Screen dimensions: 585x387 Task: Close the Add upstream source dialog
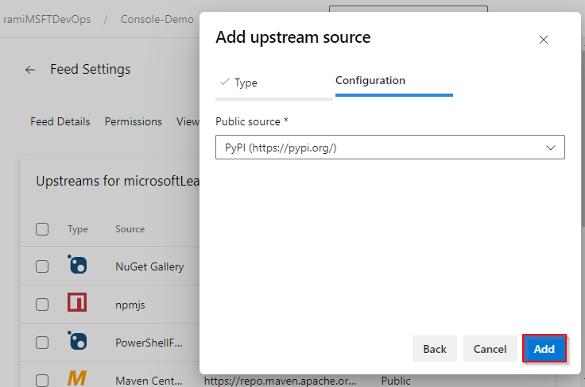click(544, 40)
